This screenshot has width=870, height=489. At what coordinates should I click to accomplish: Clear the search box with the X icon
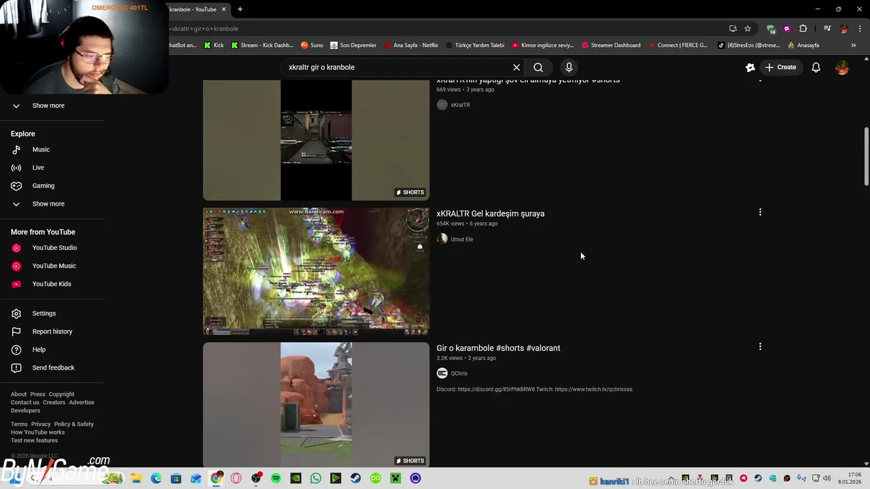click(517, 67)
